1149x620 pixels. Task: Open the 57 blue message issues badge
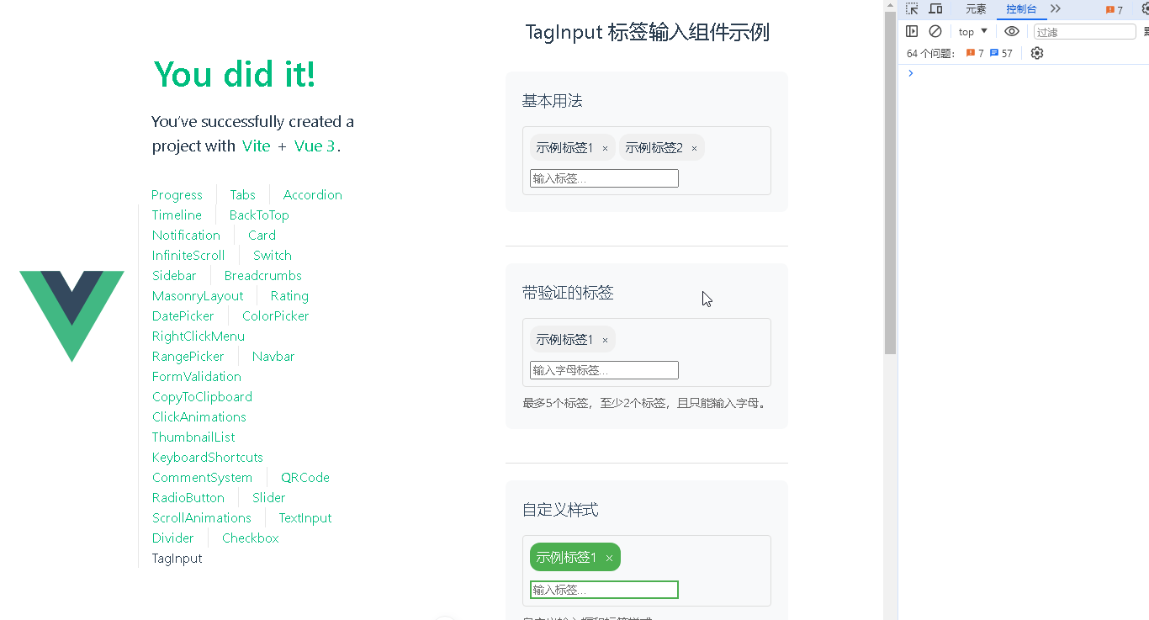(1001, 53)
